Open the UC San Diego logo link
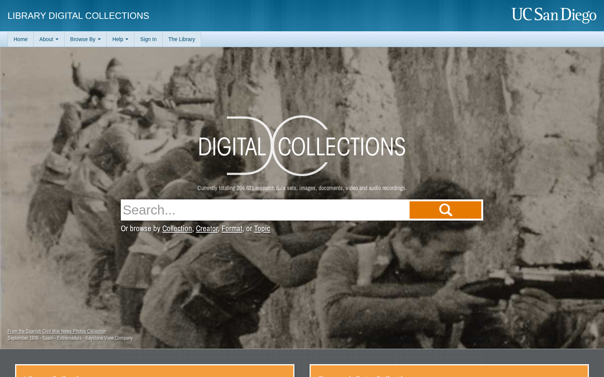The image size is (604, 377). (554, 15)
